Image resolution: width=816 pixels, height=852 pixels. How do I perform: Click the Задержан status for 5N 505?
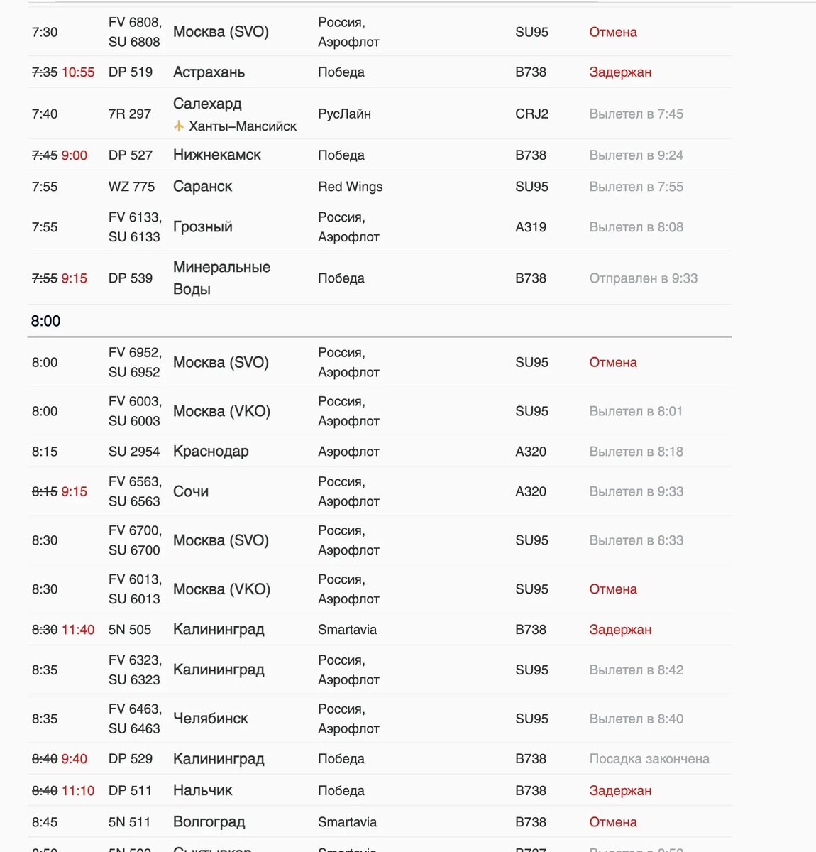(x=620, y=630)
